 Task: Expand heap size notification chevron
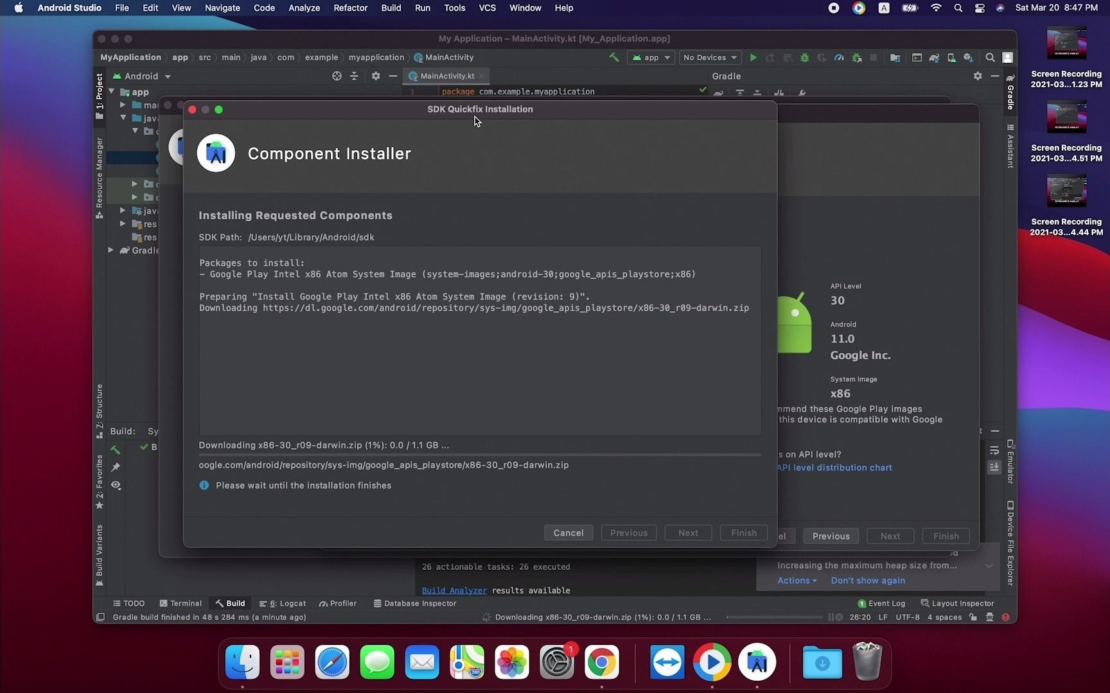[x=989, y=565]
